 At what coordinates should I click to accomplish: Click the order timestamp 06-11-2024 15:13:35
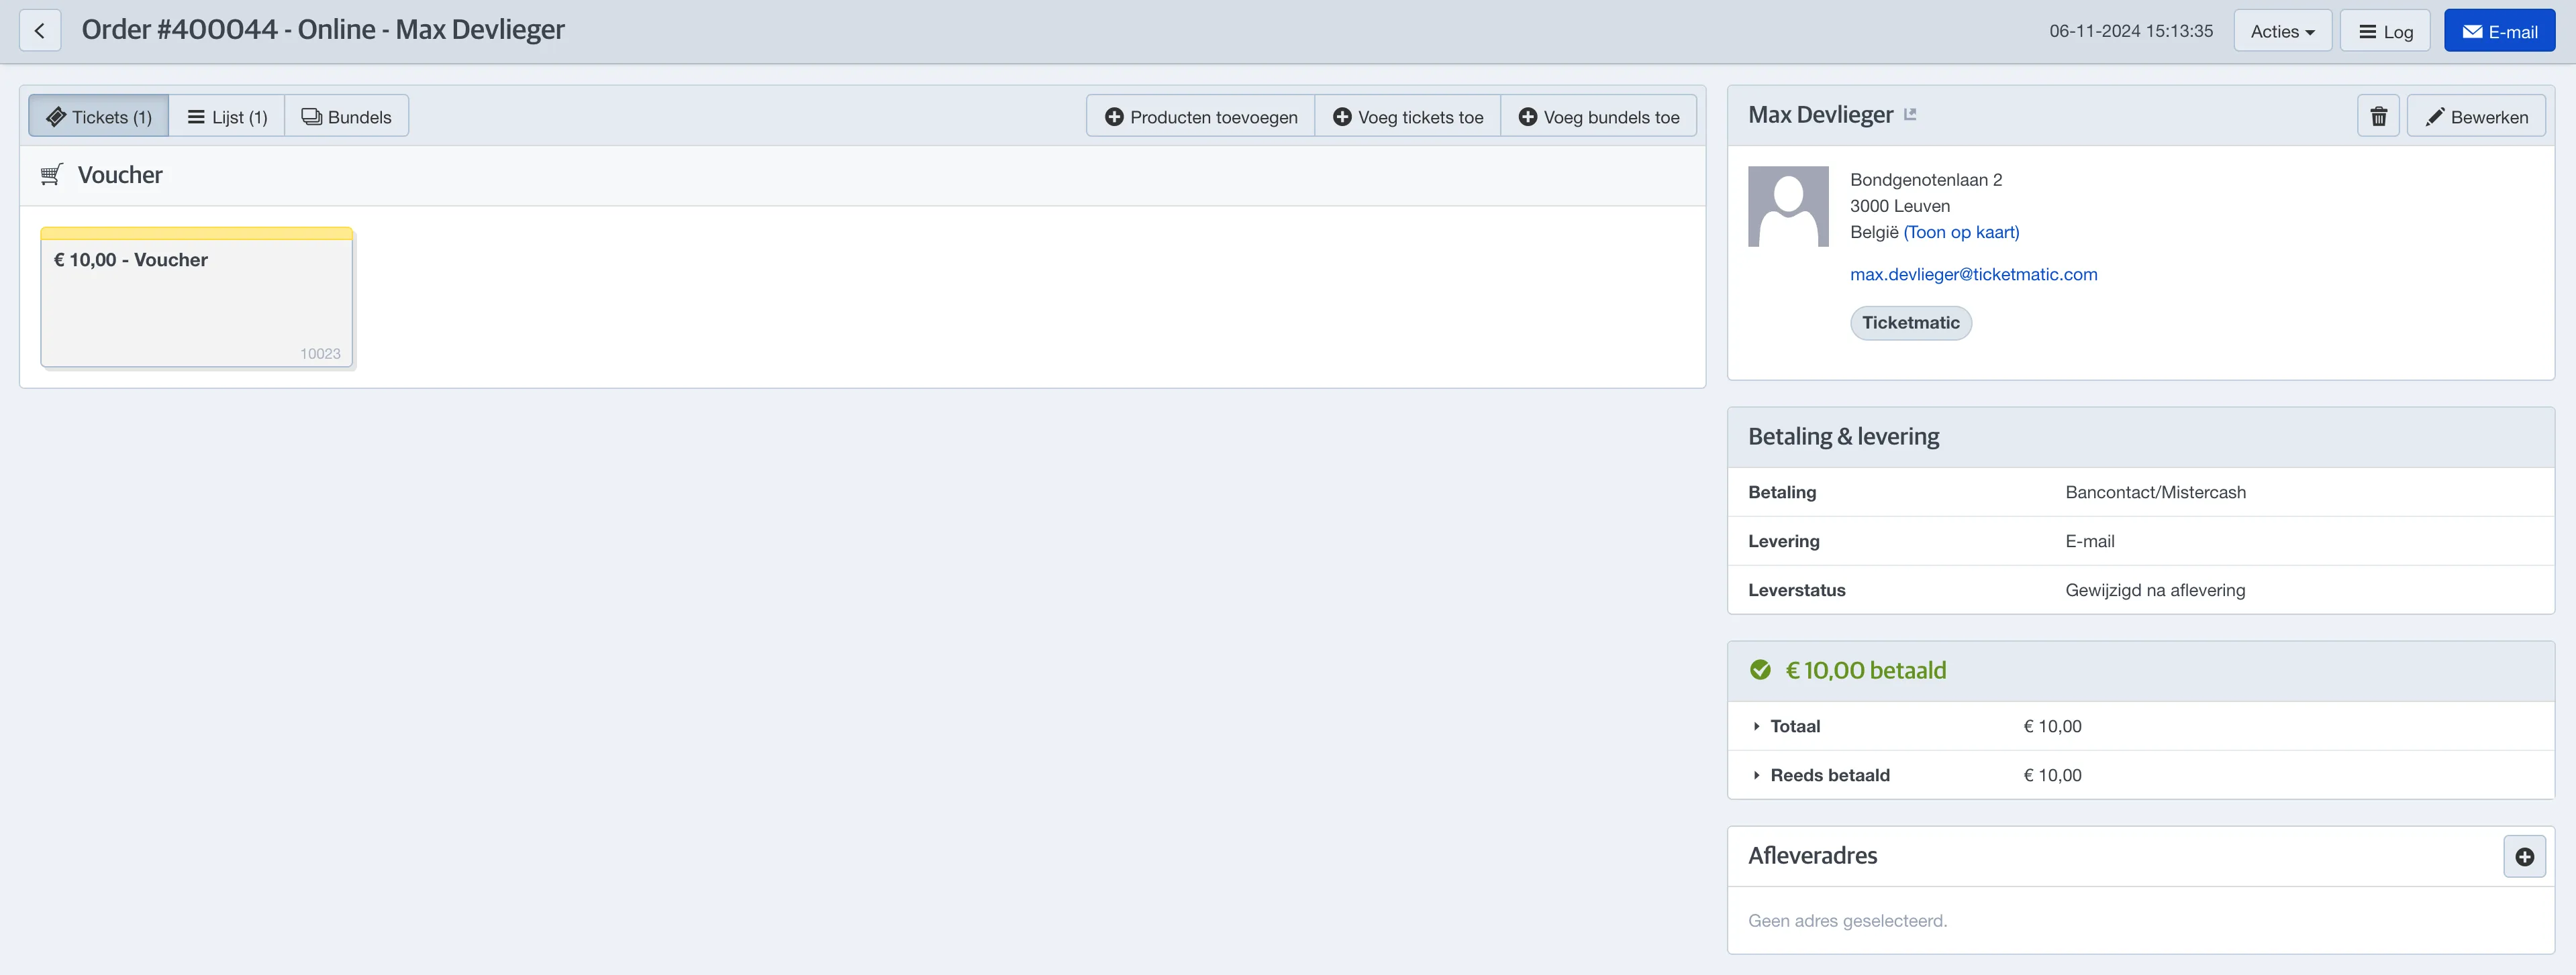pos(2131,31)
